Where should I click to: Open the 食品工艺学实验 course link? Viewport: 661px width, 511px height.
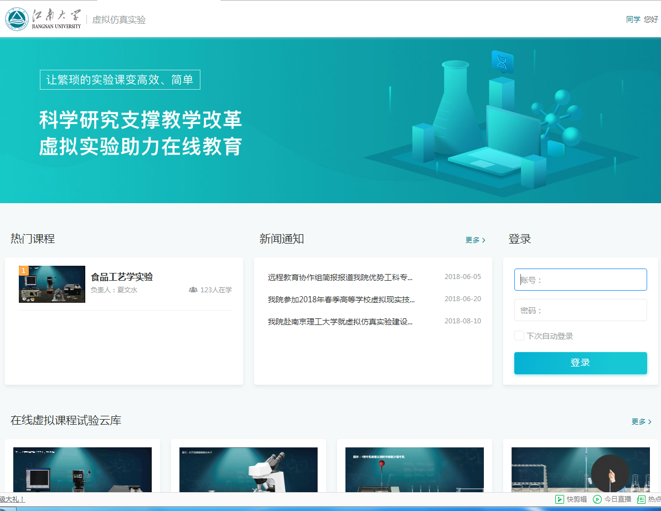click(122, 277)
